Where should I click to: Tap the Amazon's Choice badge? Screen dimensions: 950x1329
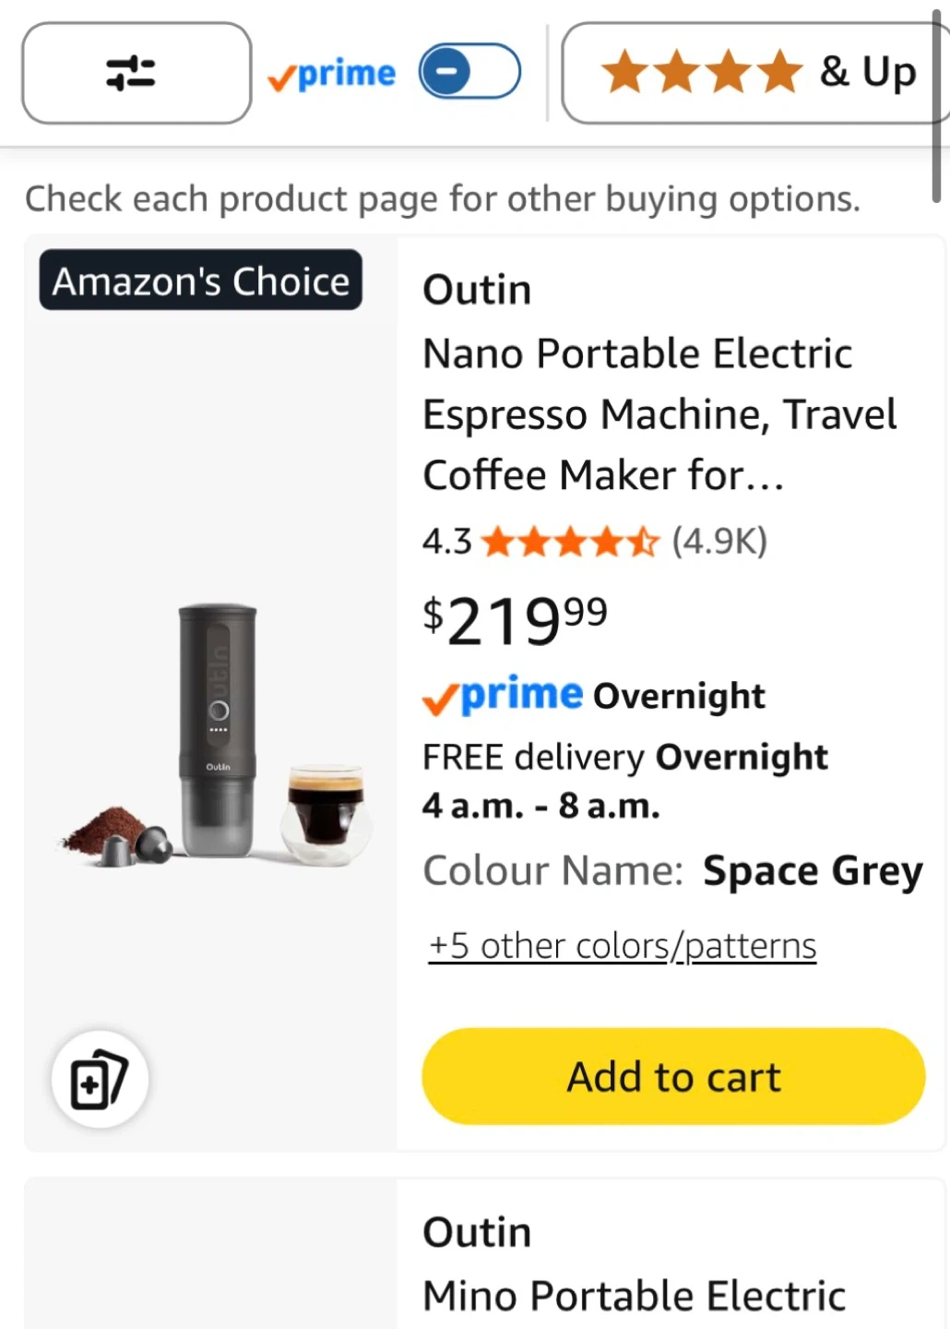pos(200,280)
